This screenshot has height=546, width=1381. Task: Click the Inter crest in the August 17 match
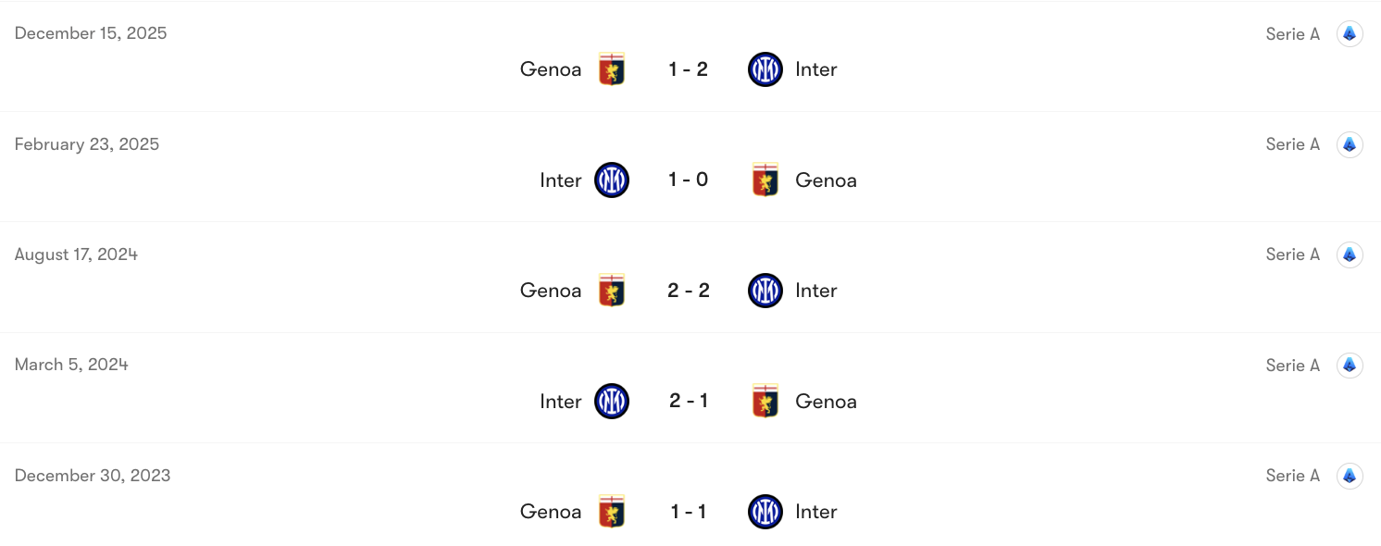(x=765, y=290)
